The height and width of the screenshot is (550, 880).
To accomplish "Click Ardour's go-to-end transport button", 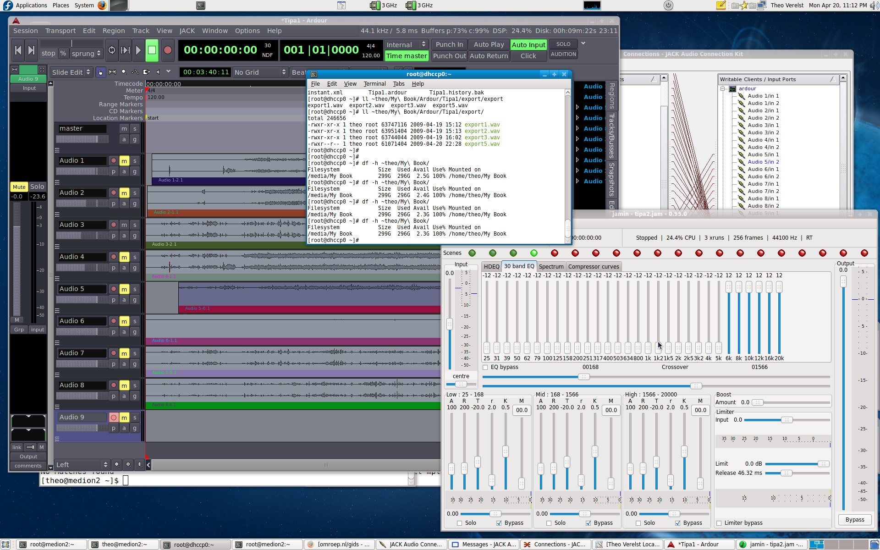I will click(31, 50).
